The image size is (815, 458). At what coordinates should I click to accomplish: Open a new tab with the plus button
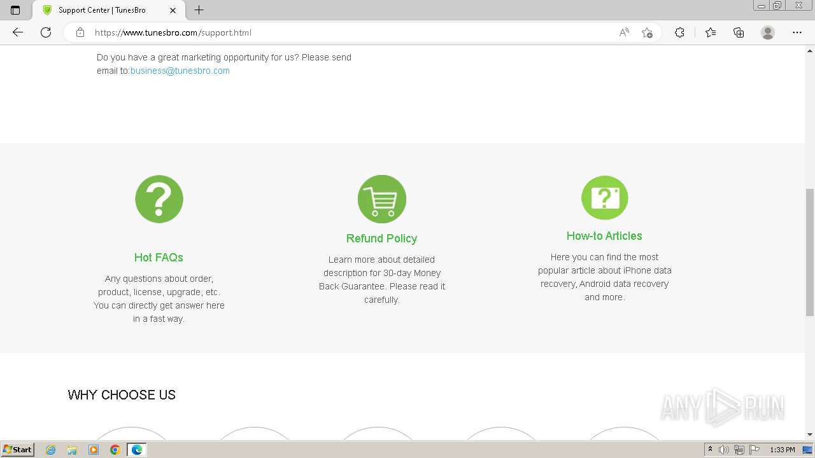coord(199,10)
